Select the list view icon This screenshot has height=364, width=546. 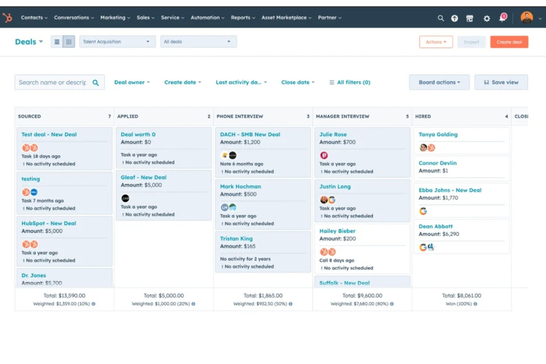pyautogui.click(x=57, y=41)
